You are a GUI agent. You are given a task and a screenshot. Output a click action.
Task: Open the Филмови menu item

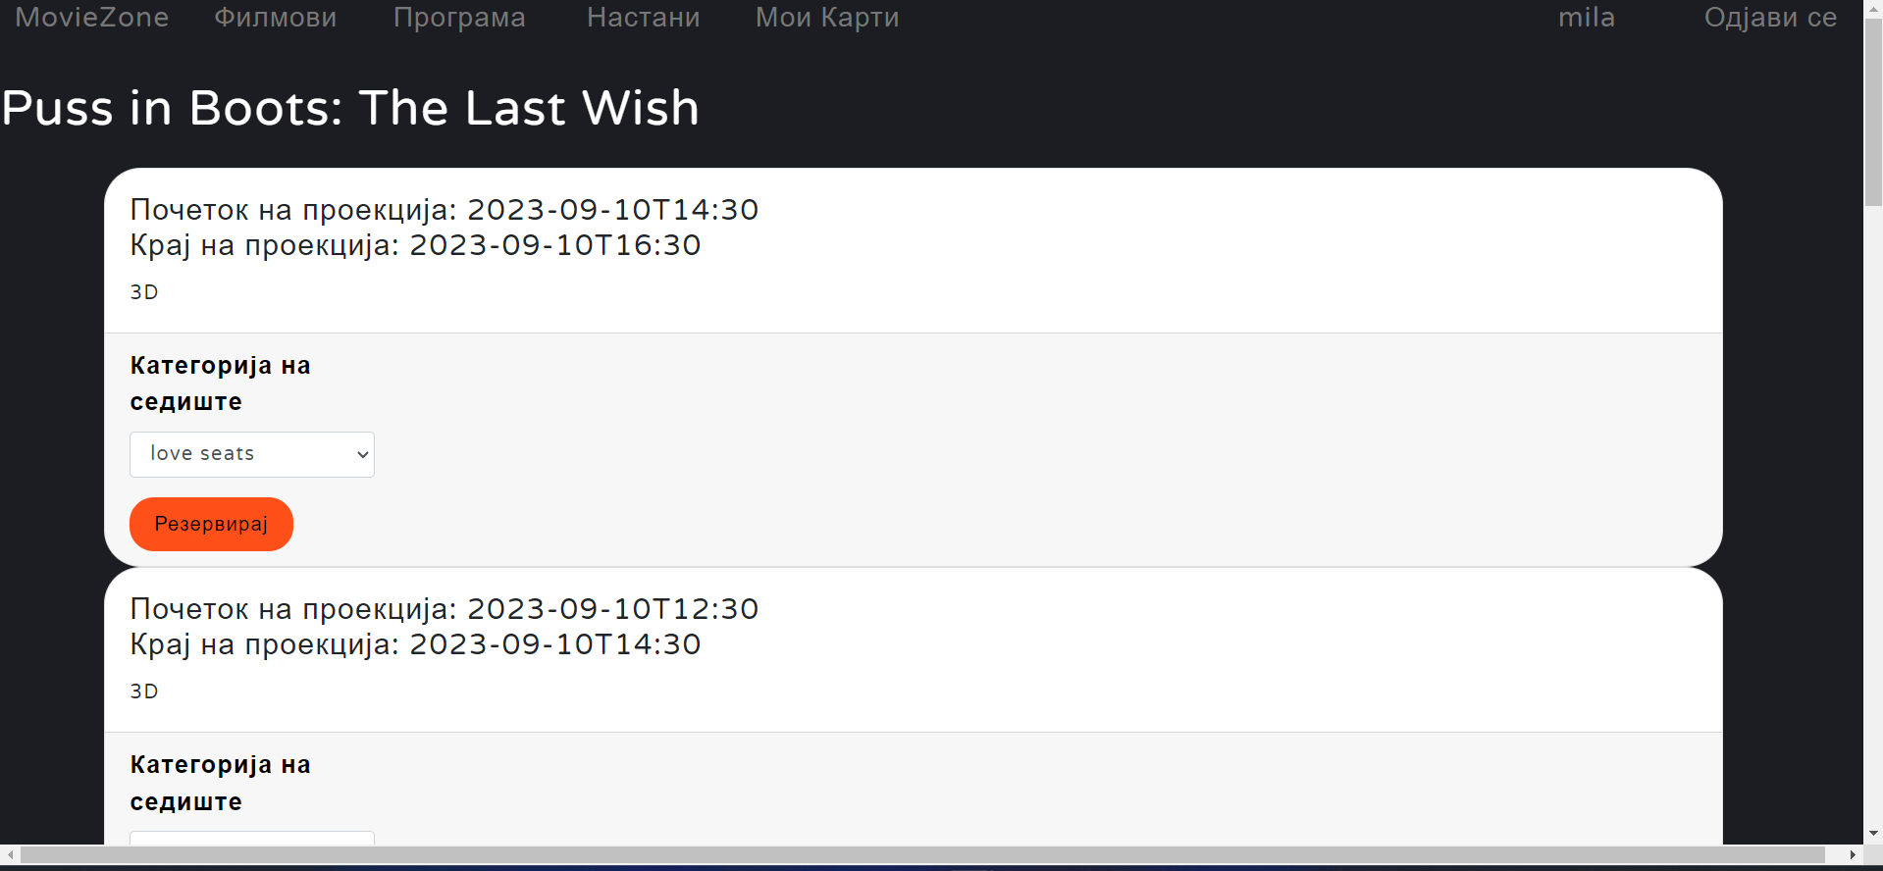pyautogui.click(x=276, y=18)
